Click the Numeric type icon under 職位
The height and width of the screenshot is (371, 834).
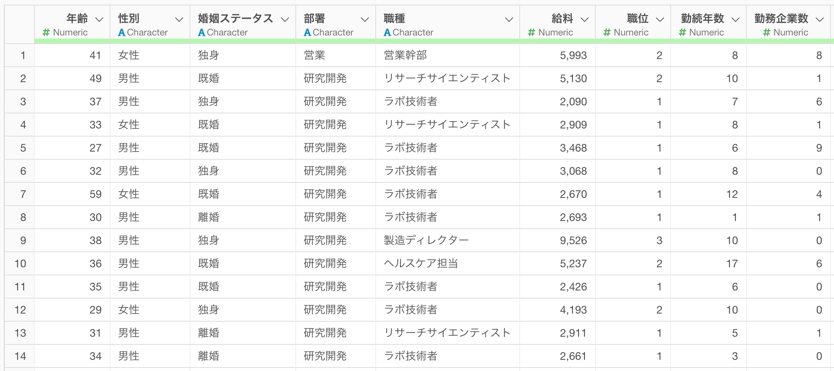coord(607,32)
